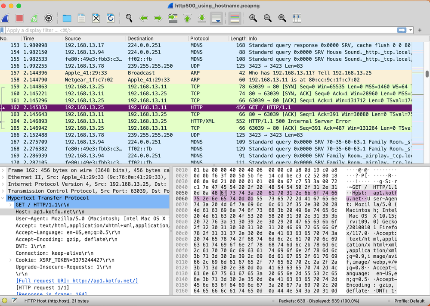This screenshot has width=430, height=306.
Task: Select the User-Agent header field
Action: click(85, 219)
